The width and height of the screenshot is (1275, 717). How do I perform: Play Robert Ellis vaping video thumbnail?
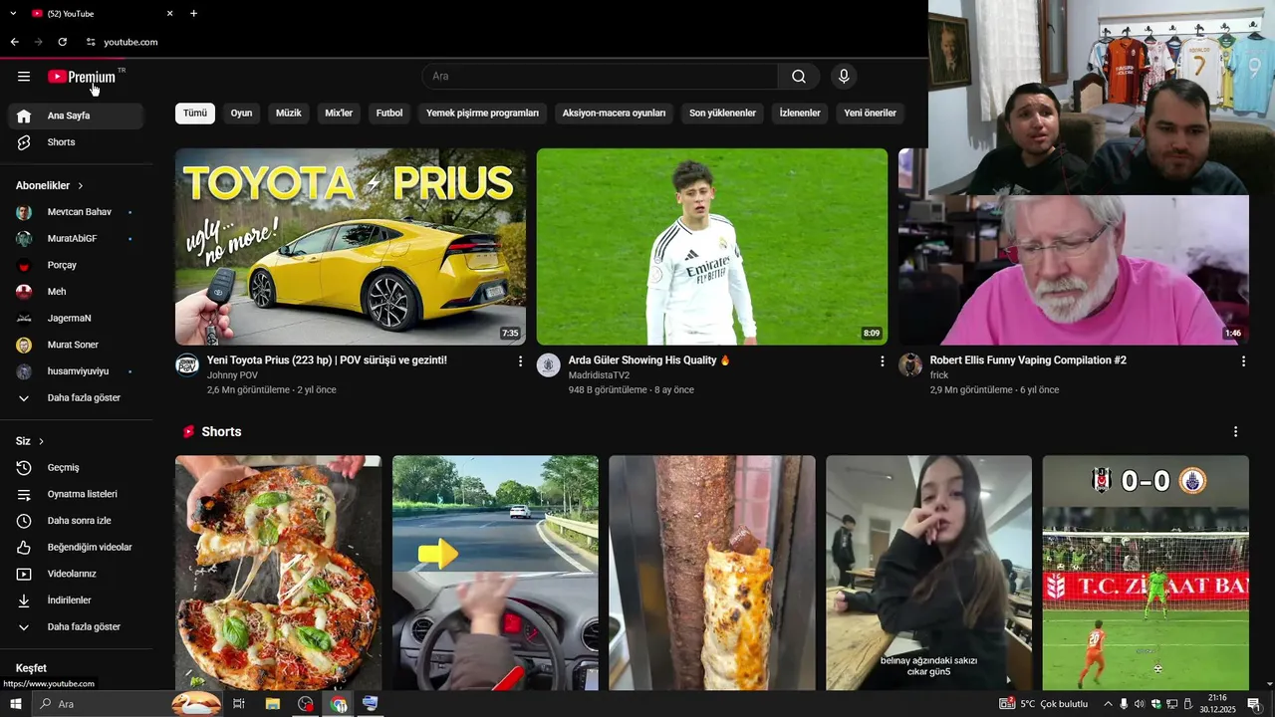[1074, 270]
